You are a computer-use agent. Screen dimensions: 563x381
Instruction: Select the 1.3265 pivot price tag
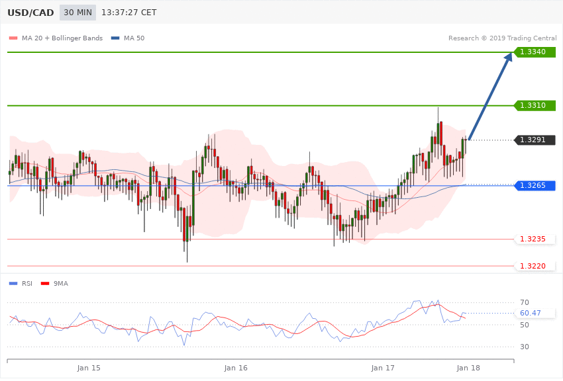(x=535, y=185)
